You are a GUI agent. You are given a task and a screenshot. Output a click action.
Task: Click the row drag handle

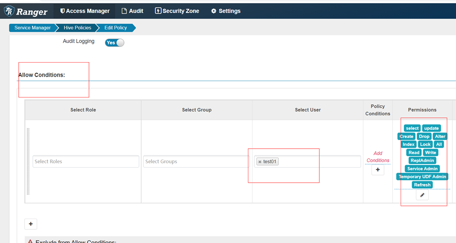click(28, 161)
